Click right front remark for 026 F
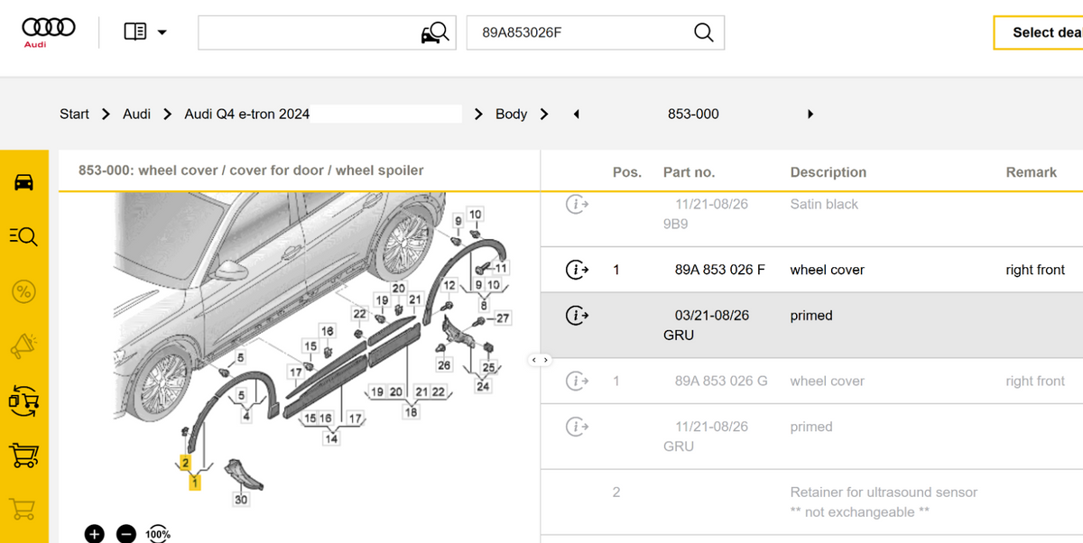The height and width of the screenshot is (543, 1083). [1035, 270]
